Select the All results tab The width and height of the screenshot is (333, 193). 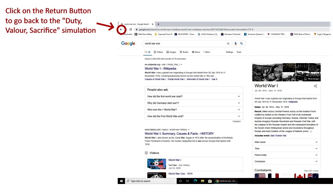click(x=148, y=52)
